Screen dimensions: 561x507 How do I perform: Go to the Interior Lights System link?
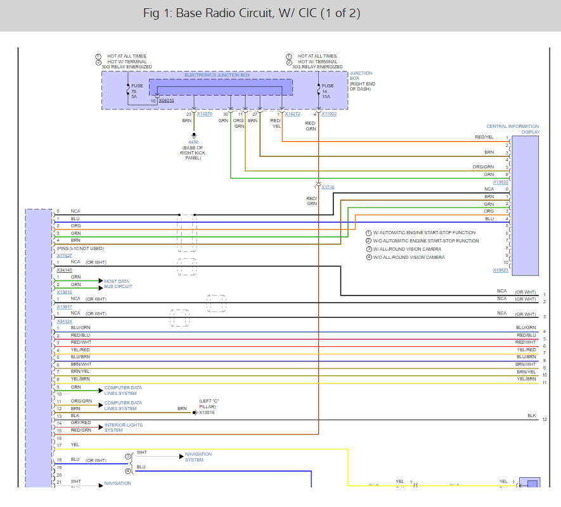click(x=123, y=427)
